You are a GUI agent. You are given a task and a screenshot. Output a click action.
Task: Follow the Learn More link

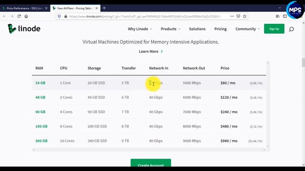click(x=151, y=51)
